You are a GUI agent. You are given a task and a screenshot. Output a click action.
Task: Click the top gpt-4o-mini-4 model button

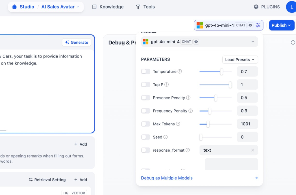tap(228, 25)
